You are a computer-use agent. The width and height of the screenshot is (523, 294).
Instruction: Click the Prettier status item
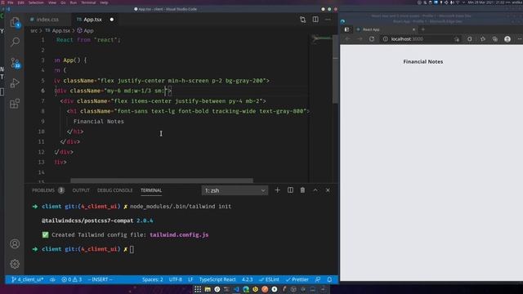tap(297, 279)
